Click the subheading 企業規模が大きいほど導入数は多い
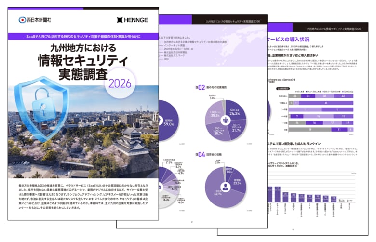 click(295, 55)
